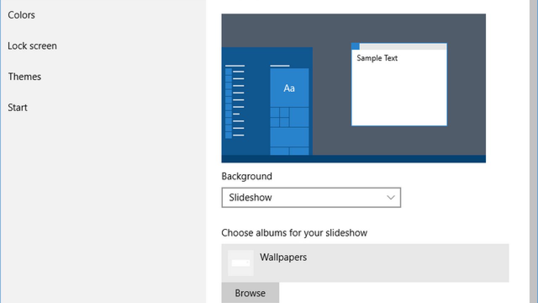Image resolution: width=538 pixels, height=303 pixels.
Task: Click the Sample Text preview window
Action: click(x=399, y=84)
